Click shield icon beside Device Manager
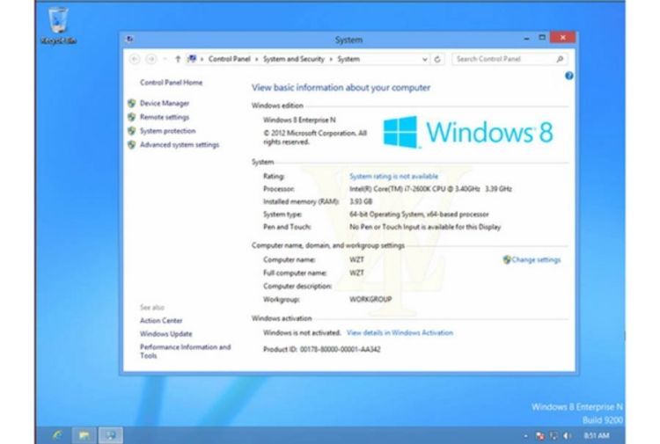The width and height of the screenshot is (660, 444). 132,103
